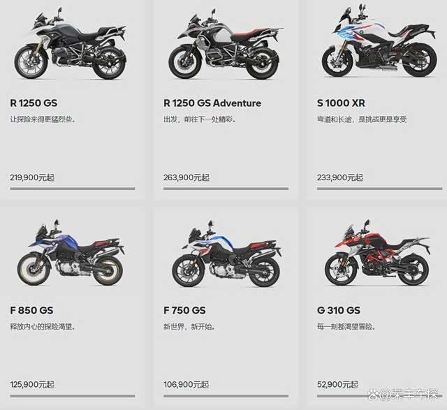
Task: Select the S 1000 XR model heading
Action: tap(341, 103)
